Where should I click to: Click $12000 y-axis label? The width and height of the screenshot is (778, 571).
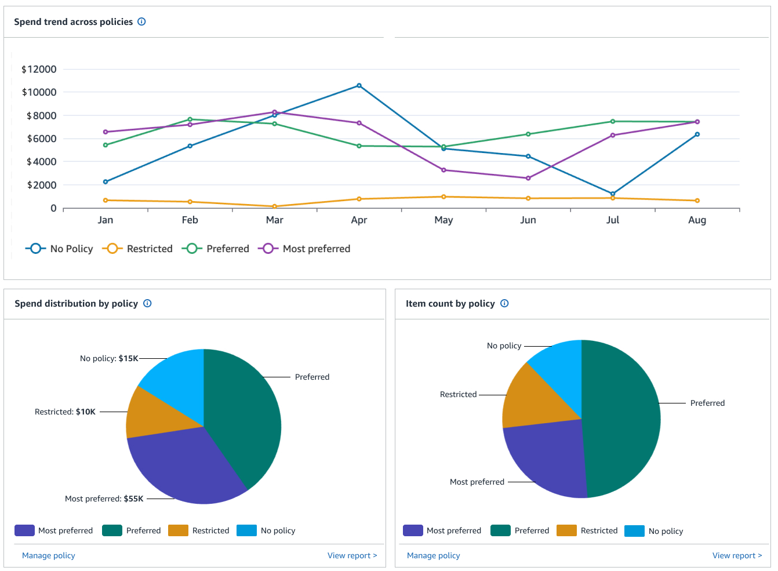39,69
